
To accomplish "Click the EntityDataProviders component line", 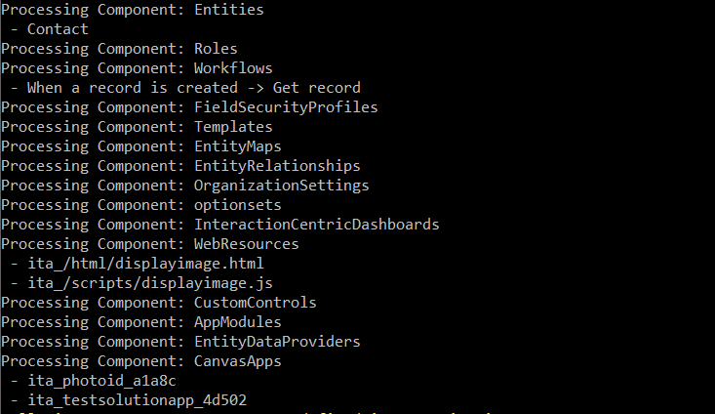I will pyautogui.click(x=181, y=342).
